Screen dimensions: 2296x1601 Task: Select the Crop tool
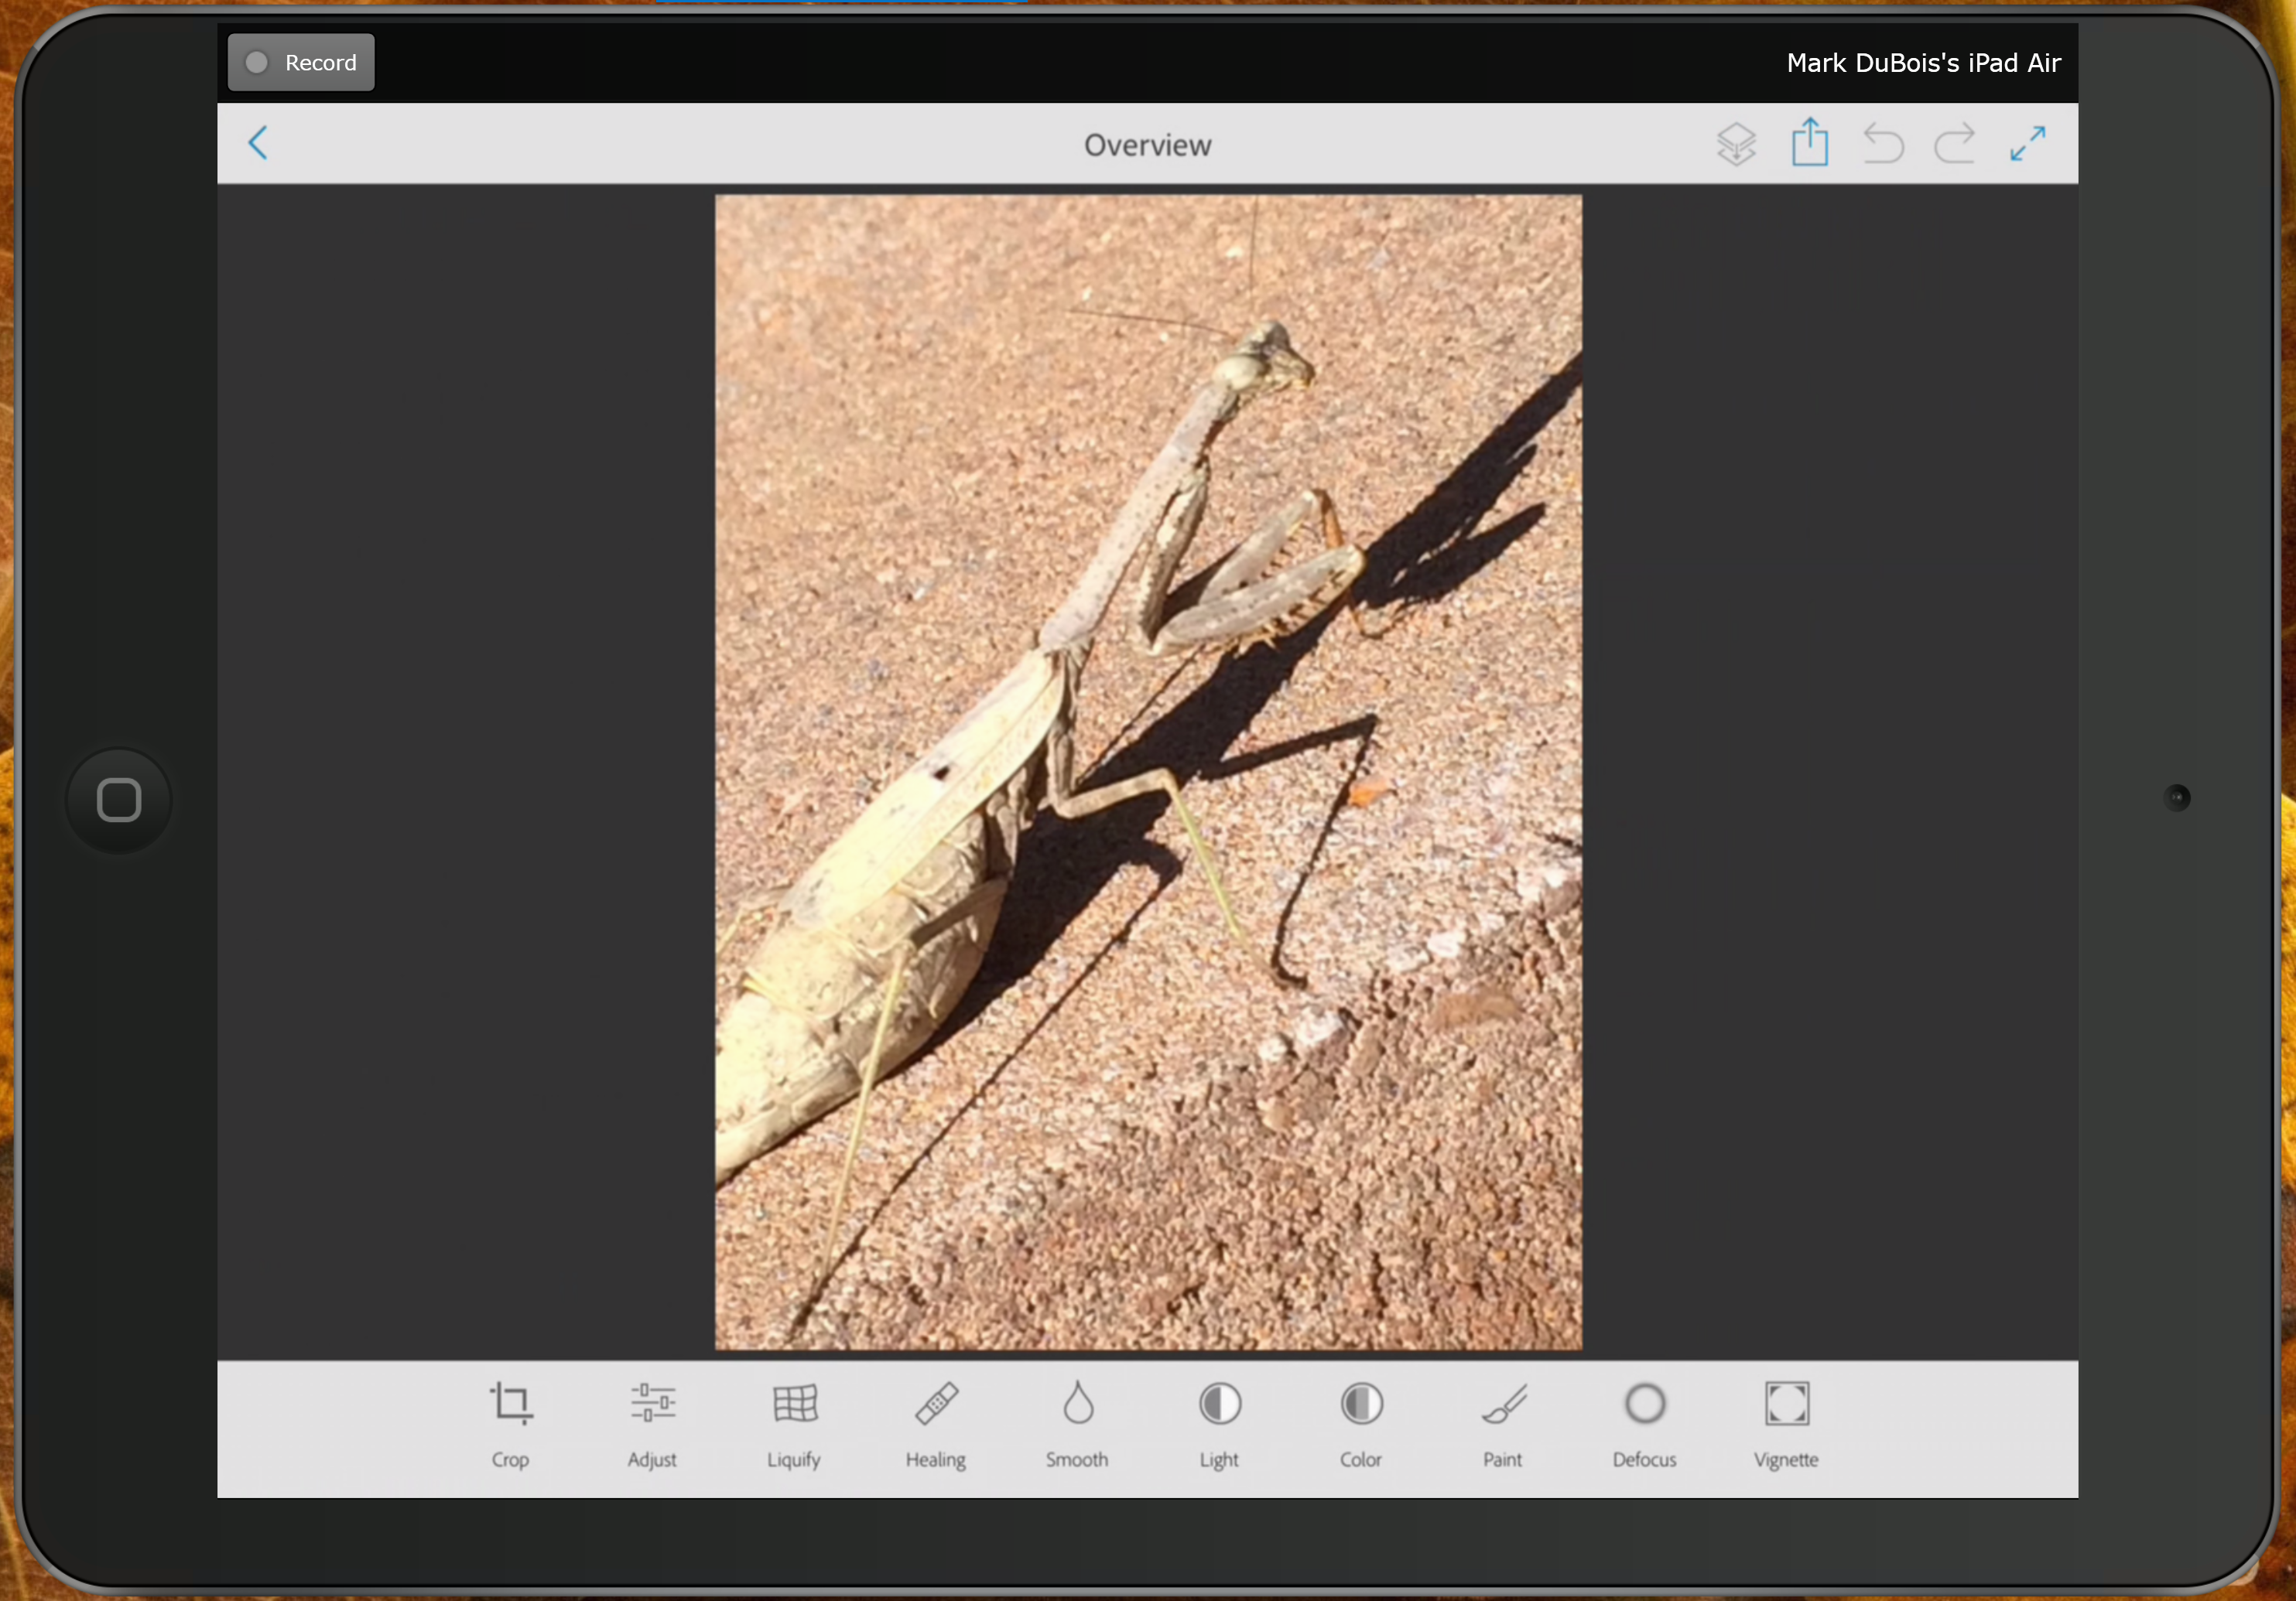[513, 1422]
